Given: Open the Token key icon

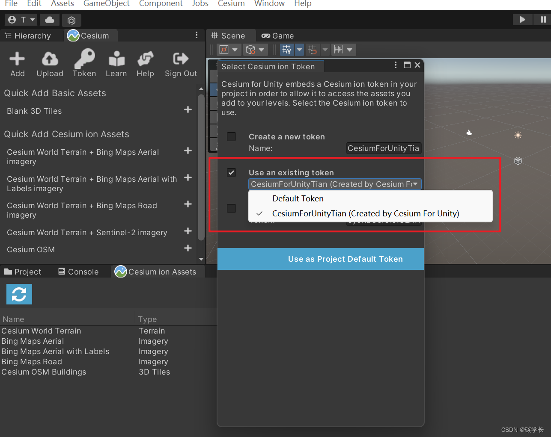Looking at the screenshot, I should click(84, 59).
